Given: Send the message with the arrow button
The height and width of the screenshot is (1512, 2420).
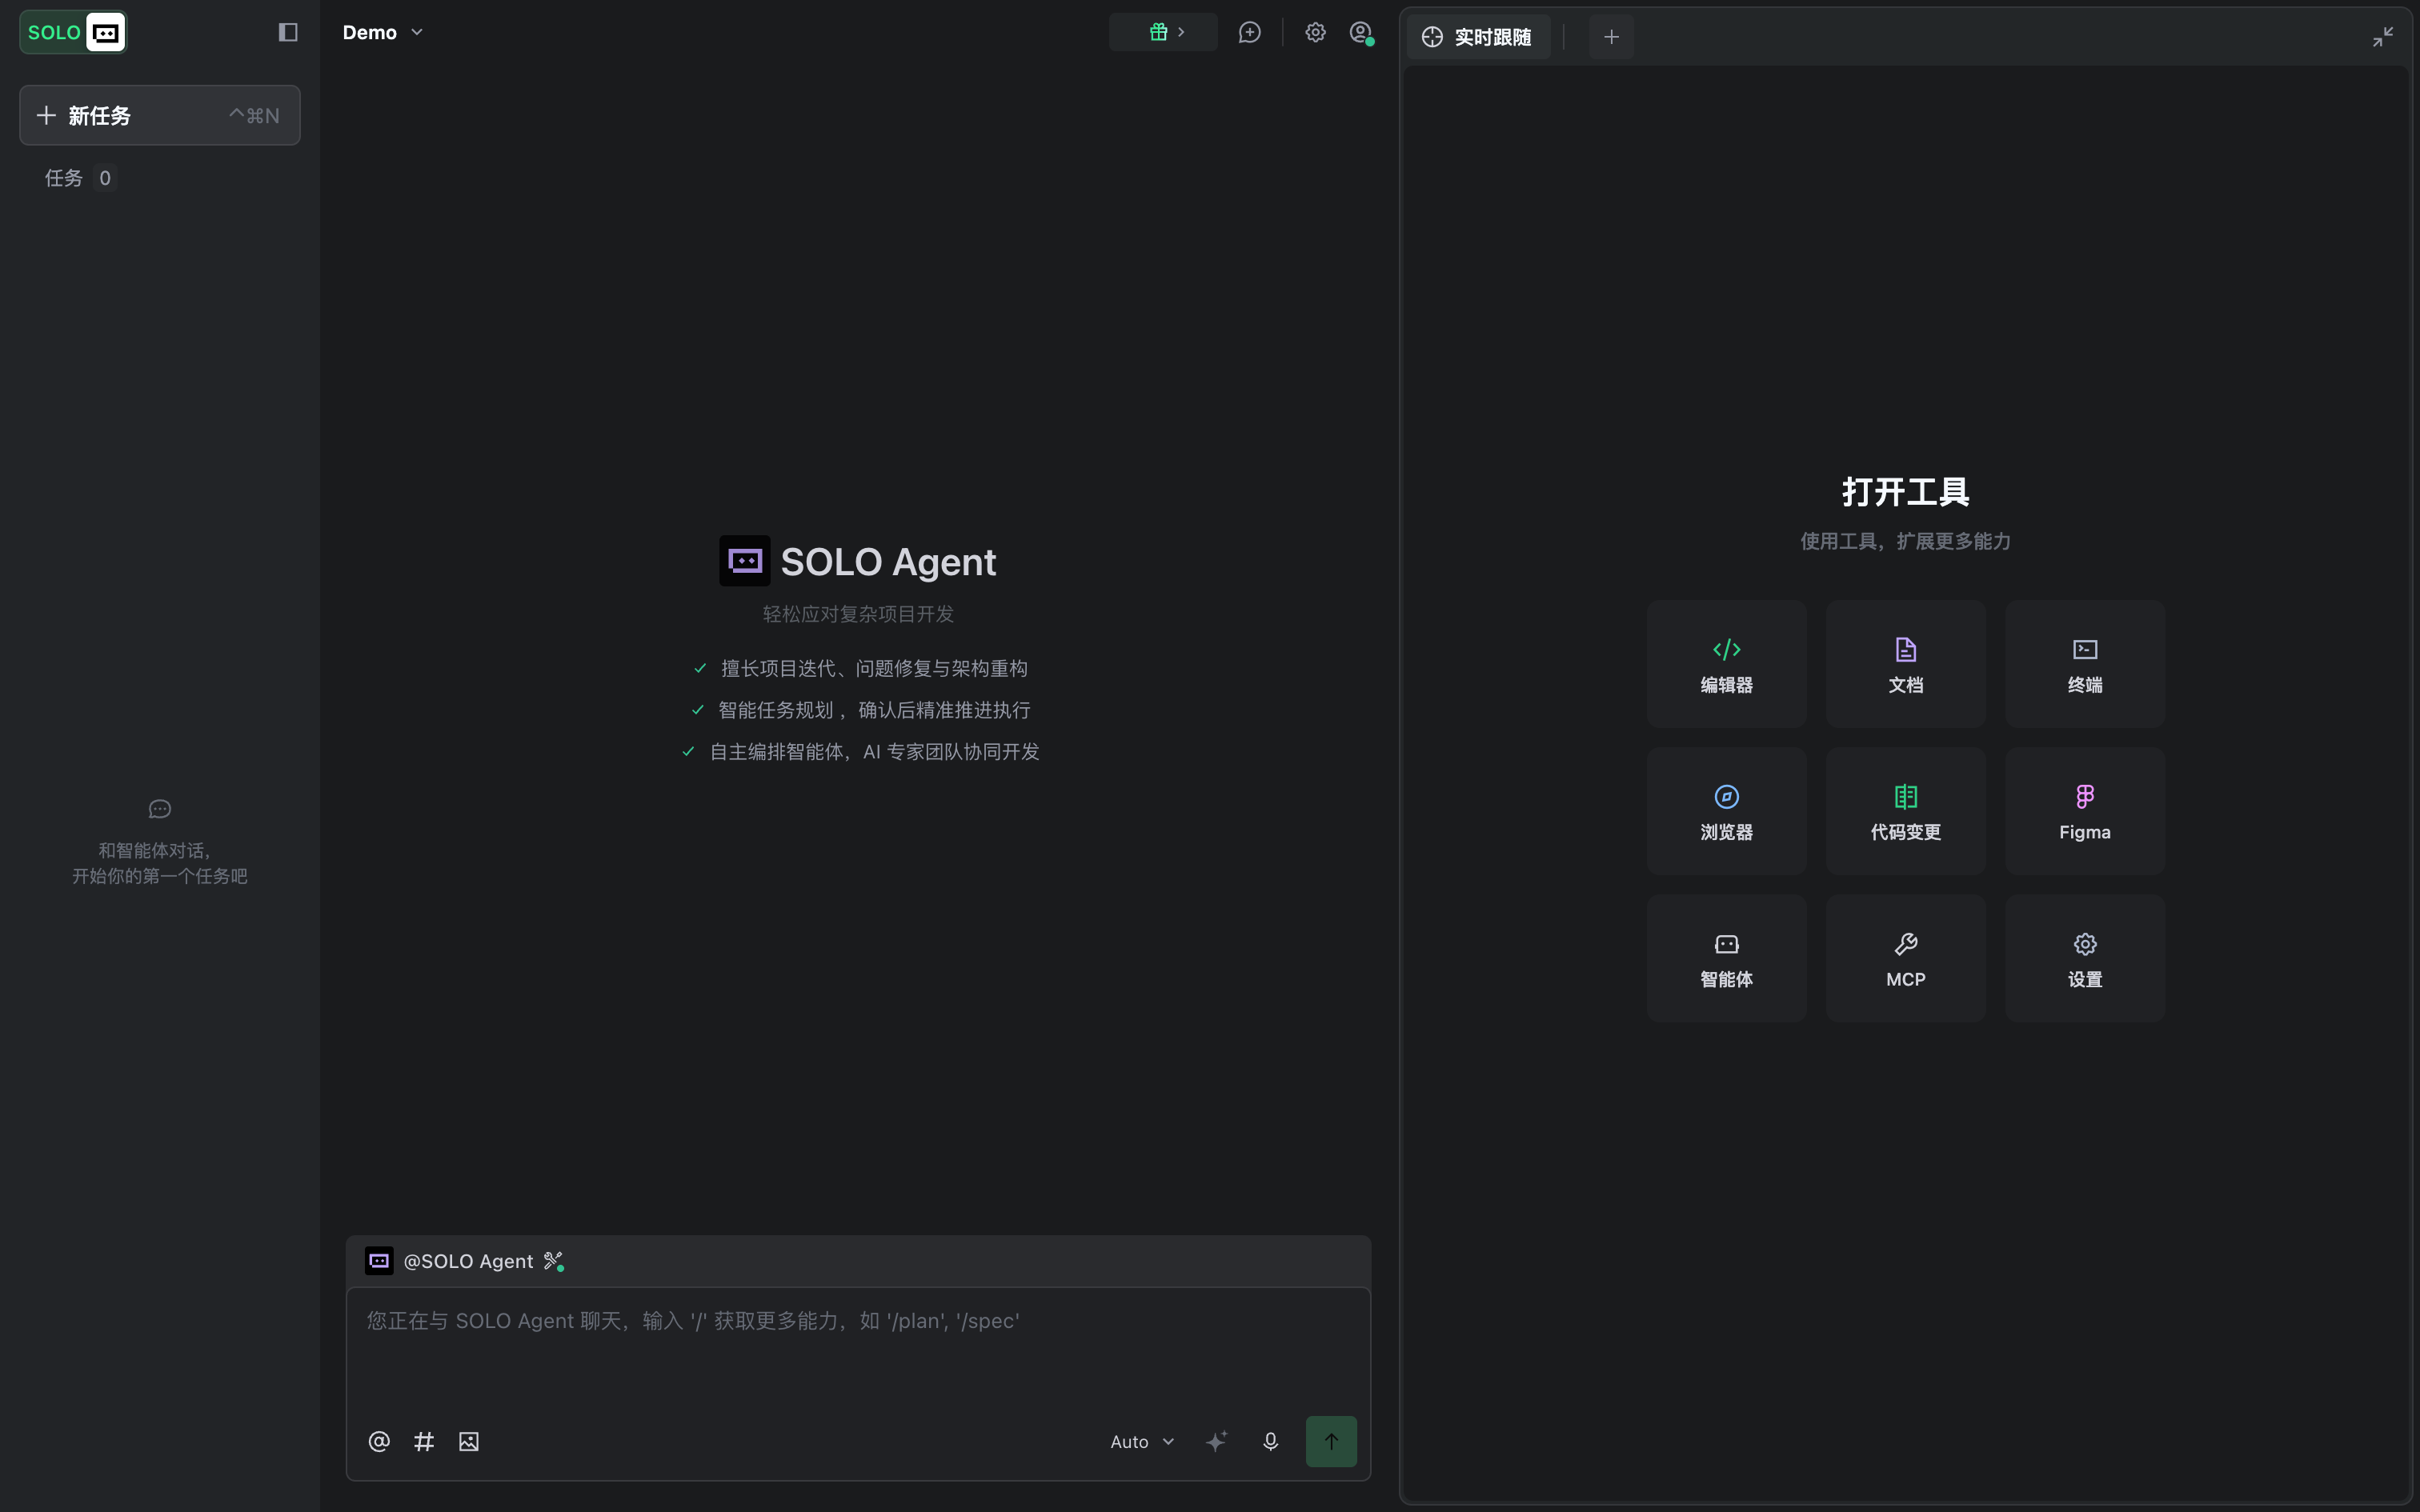Looking at the screenshot, I should click(x=1331, y=1441).
